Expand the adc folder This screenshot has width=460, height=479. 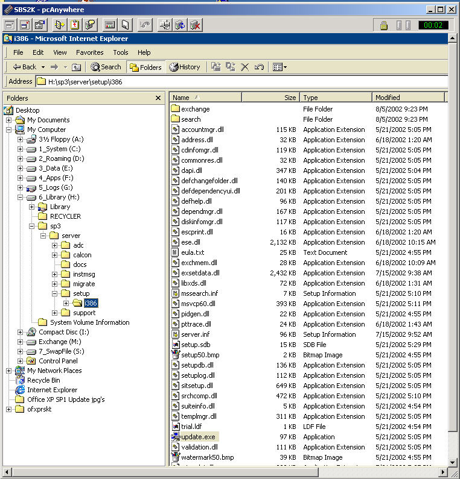pos(54,246)
